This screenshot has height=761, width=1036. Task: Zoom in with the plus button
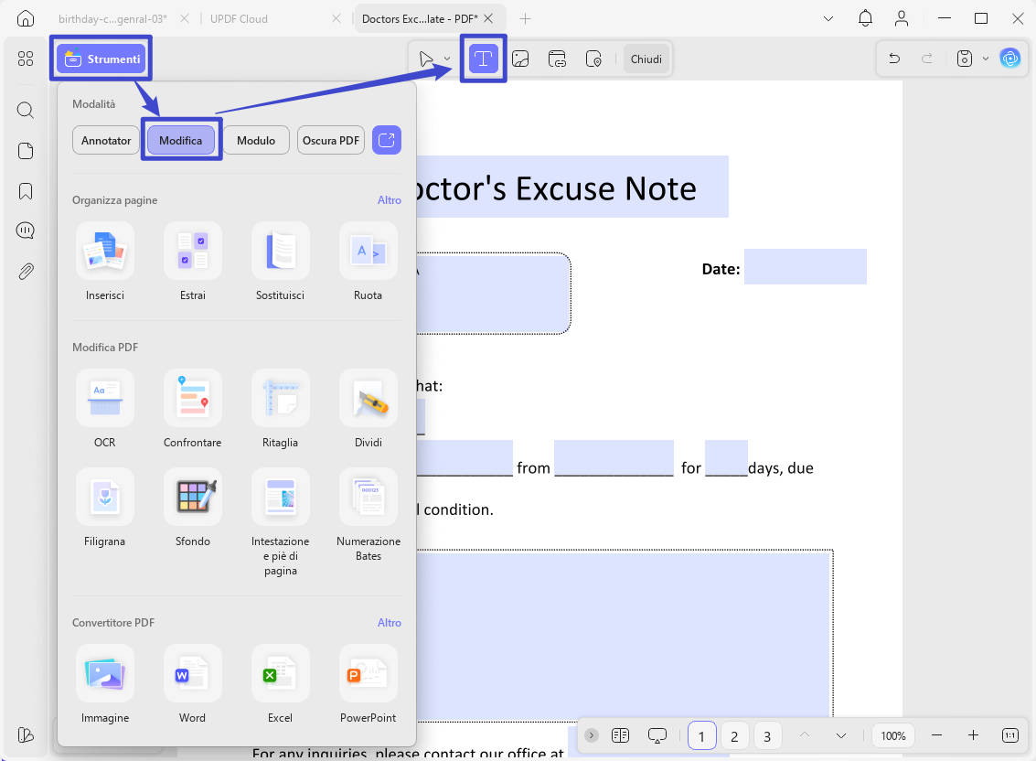pyautogui.click(x=973, y=735)
